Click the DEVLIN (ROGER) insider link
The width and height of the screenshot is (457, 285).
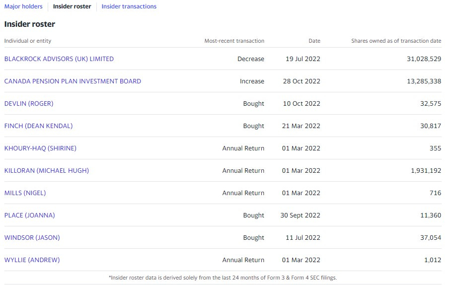click(29, 103)
